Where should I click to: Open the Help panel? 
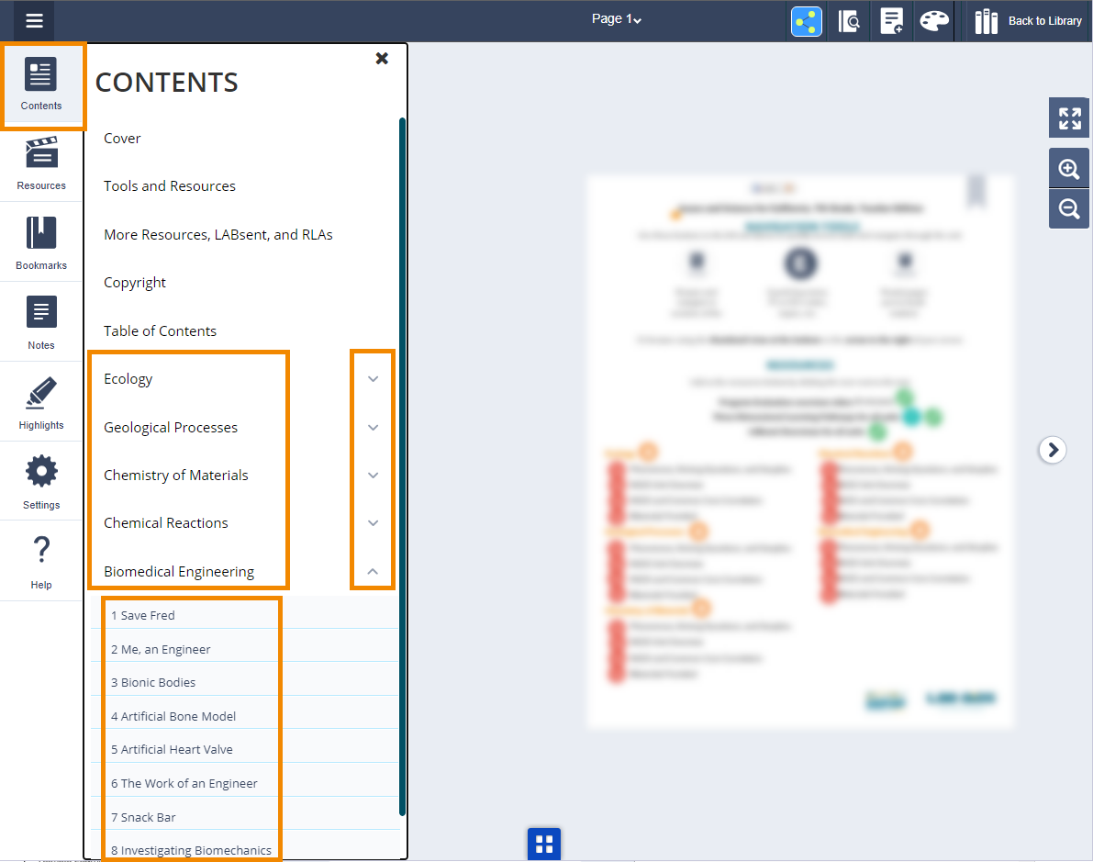point(41,561)
